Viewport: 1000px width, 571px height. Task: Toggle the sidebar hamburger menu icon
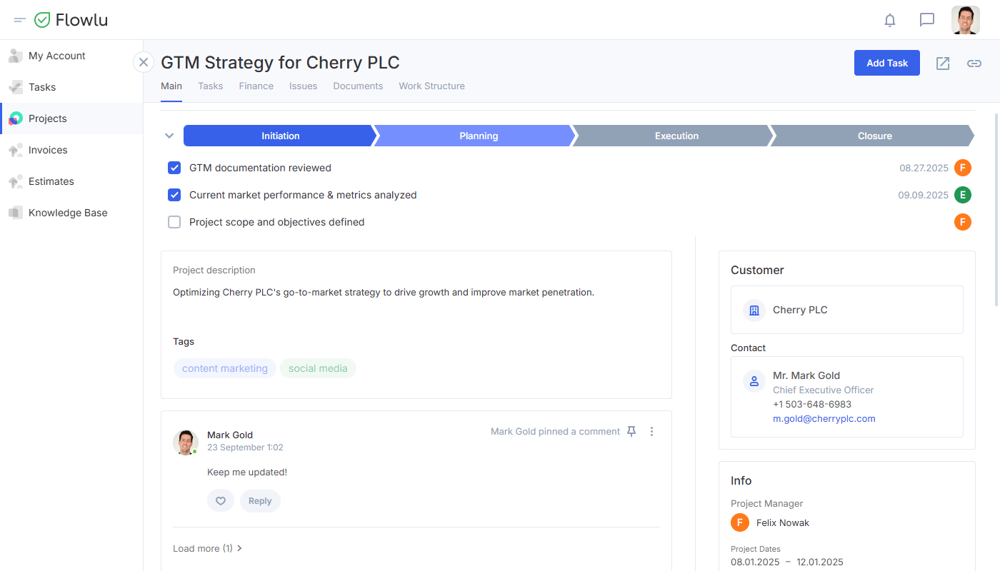[20, 20]
